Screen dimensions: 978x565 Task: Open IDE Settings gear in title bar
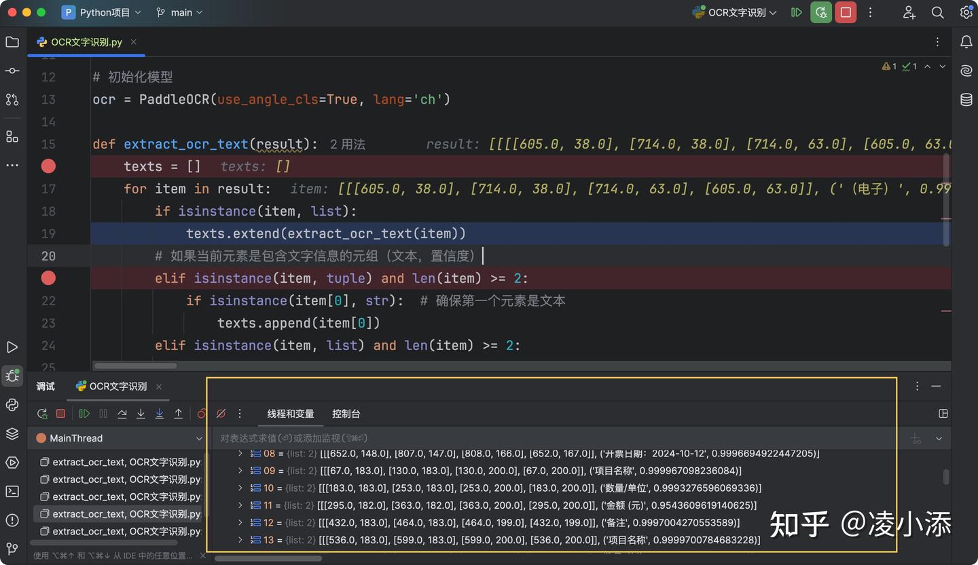(x=966, y=12)
